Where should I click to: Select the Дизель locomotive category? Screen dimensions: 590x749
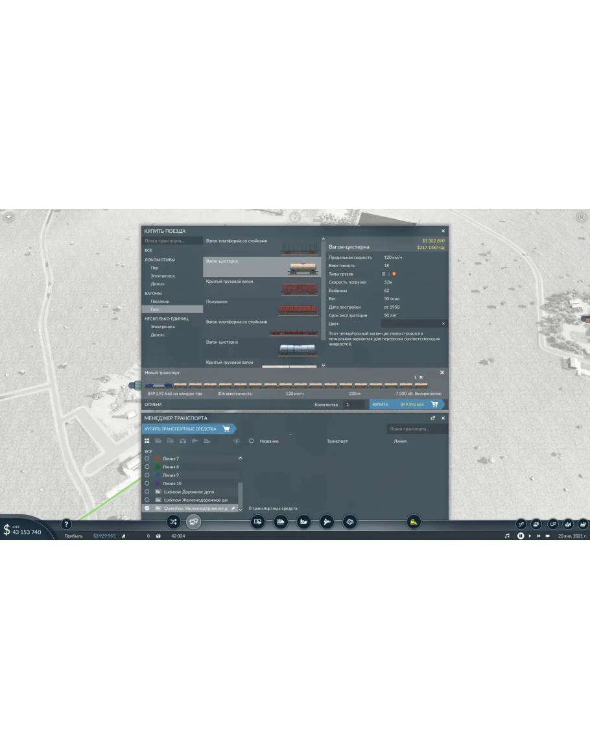click(x=158, y=283)
